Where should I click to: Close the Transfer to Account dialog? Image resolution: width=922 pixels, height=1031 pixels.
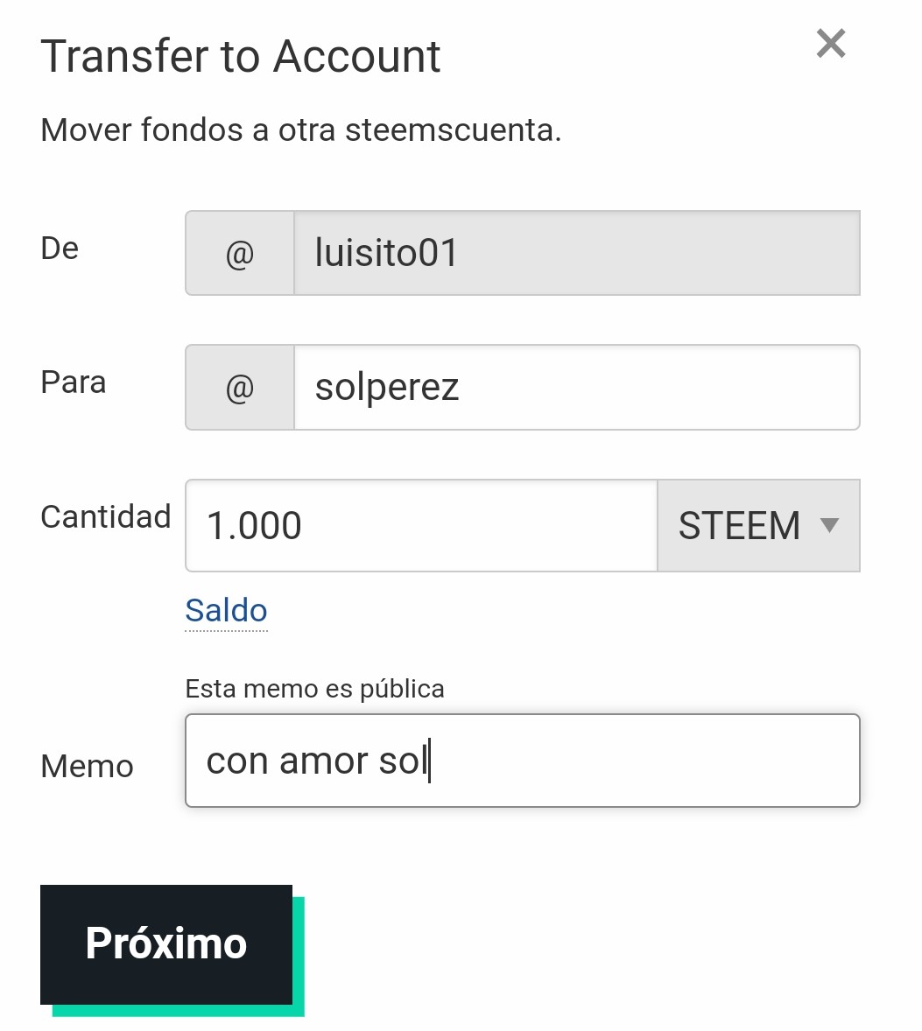[831, 44]
